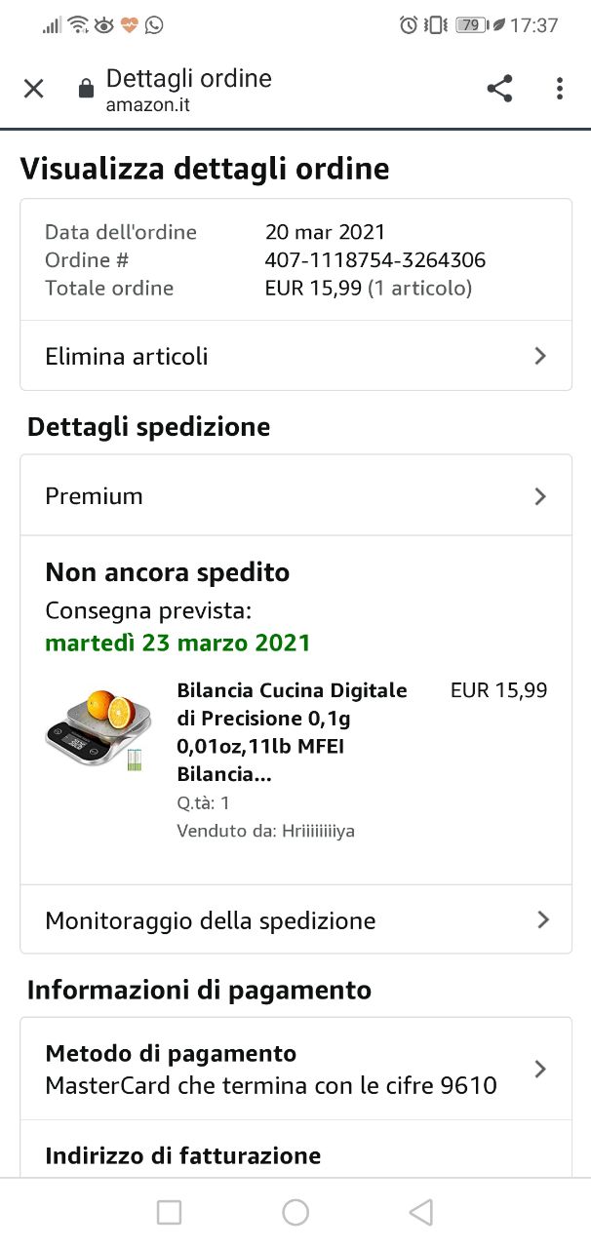Screen dimensions: 591x1248
Task: Expand Metodo di pagamento chevron
Action: point(540,1069)
